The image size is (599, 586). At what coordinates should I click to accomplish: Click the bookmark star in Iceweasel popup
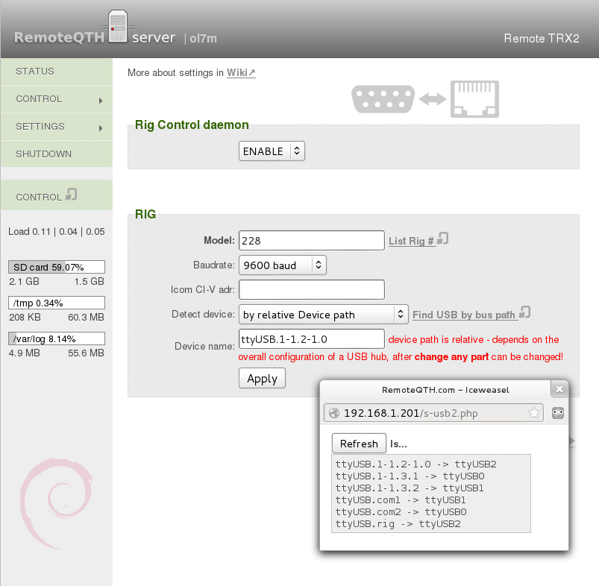coord(534,413)
